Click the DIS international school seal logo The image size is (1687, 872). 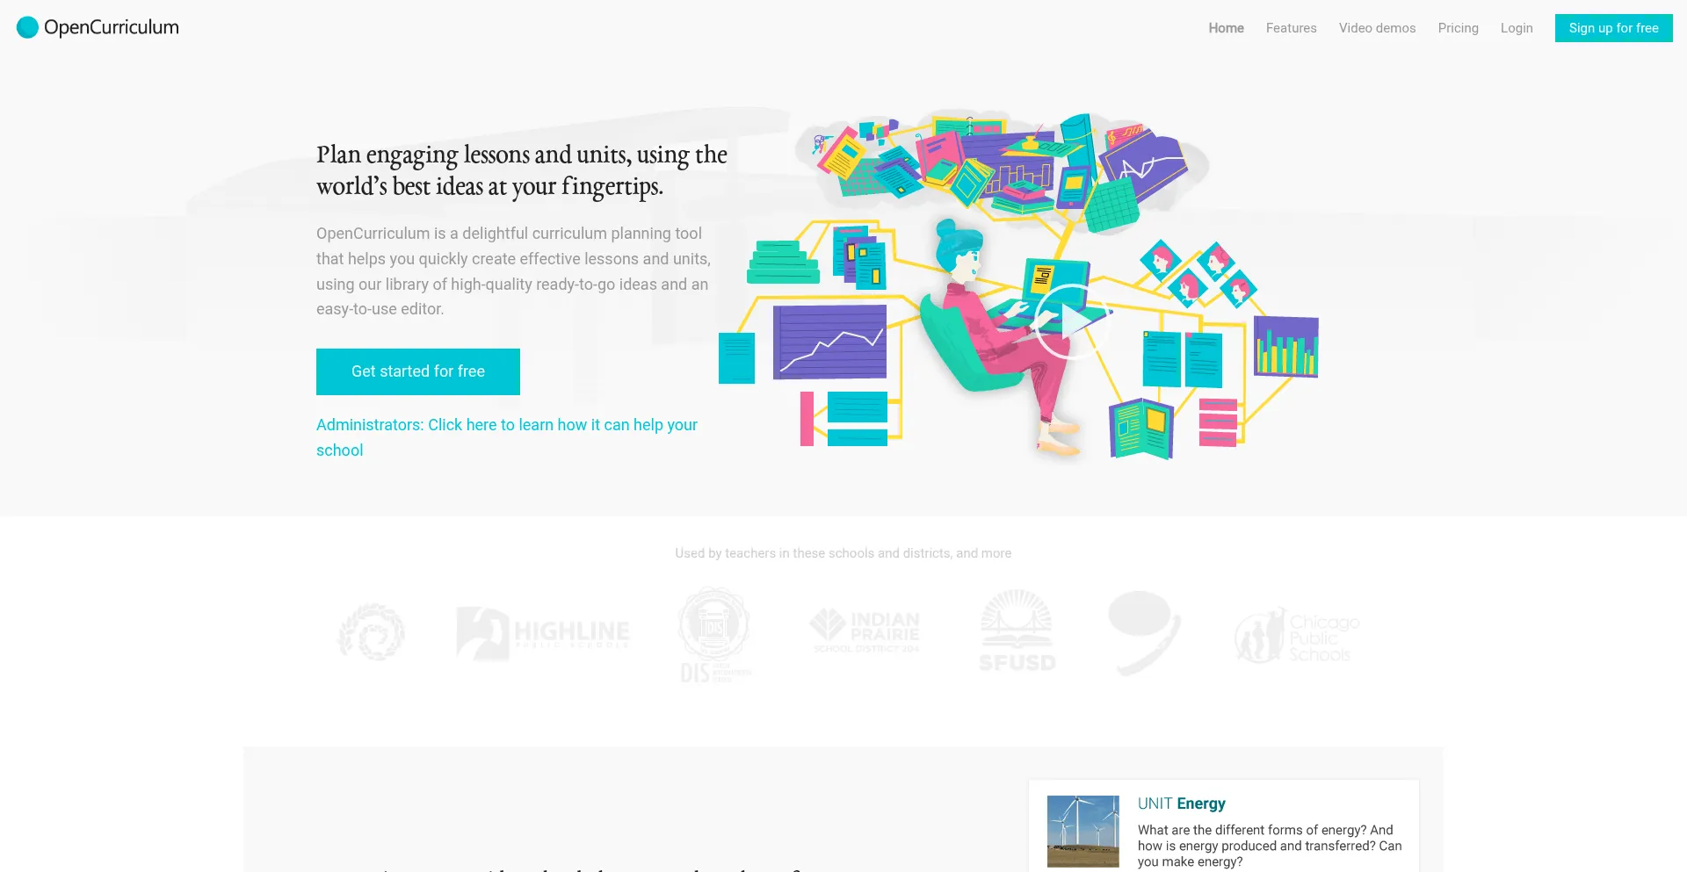tap(715, 632)
